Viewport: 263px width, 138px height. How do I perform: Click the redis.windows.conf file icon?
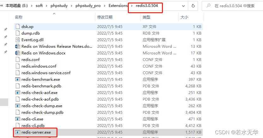tap(18, 66)
